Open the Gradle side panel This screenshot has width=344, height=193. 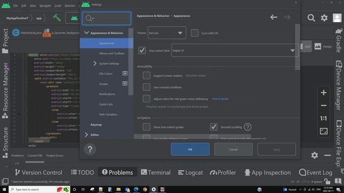point(339,40)
